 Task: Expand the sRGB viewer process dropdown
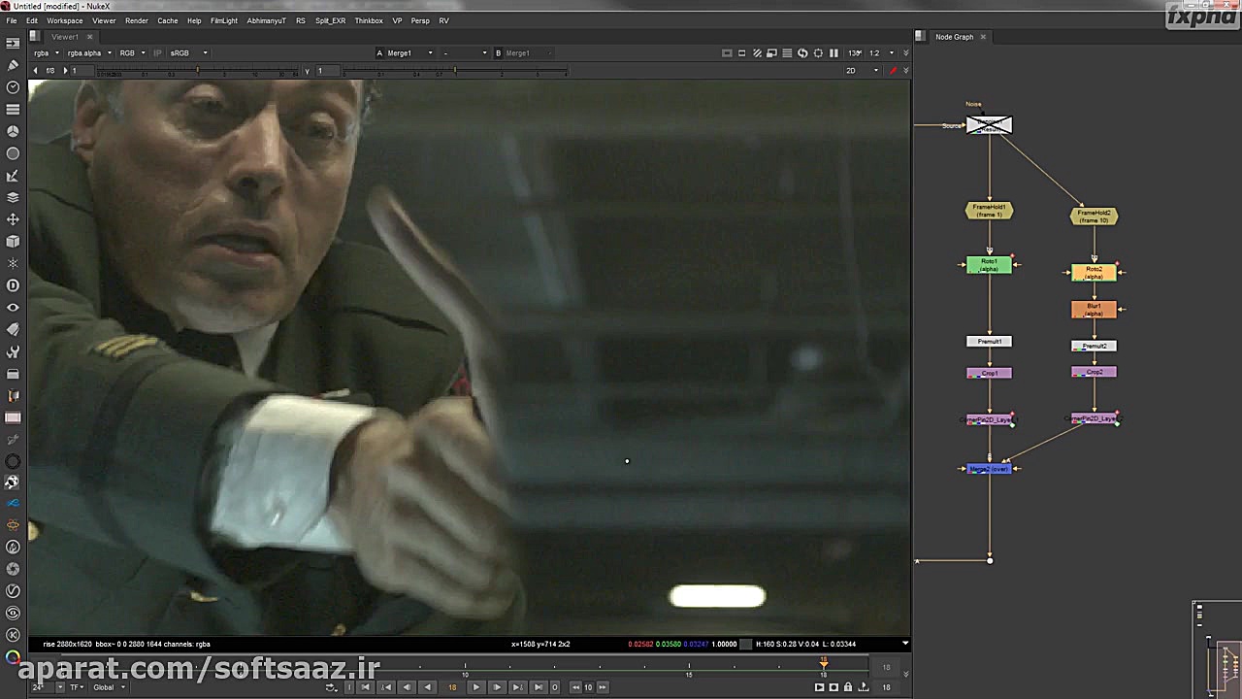click(x=188, y=53)
